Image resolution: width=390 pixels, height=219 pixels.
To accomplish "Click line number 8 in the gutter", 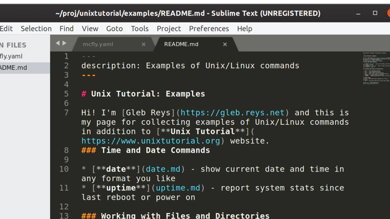I will 66,150.
